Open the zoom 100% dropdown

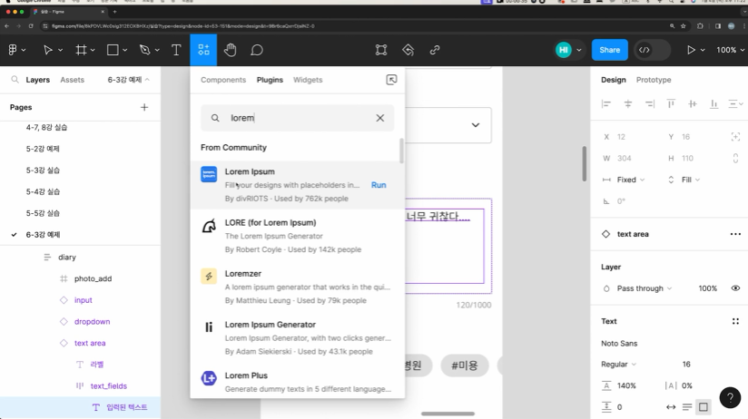point(730,50)
